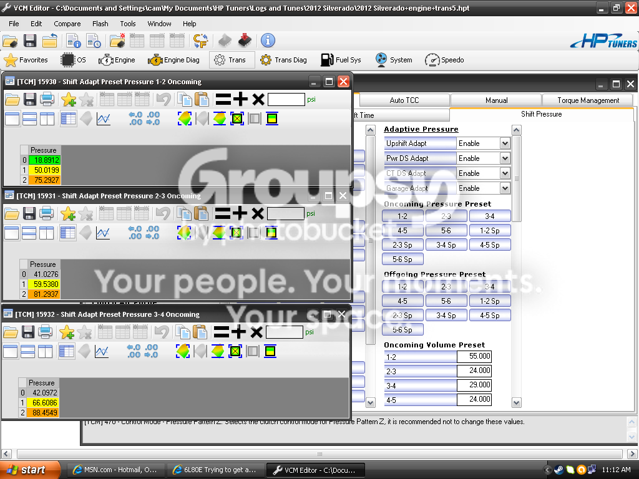This screenshot has width=639, height=479.
Task: Click the printer icon in 3-4 Oncoming window
Action: [x=45, y=332]
